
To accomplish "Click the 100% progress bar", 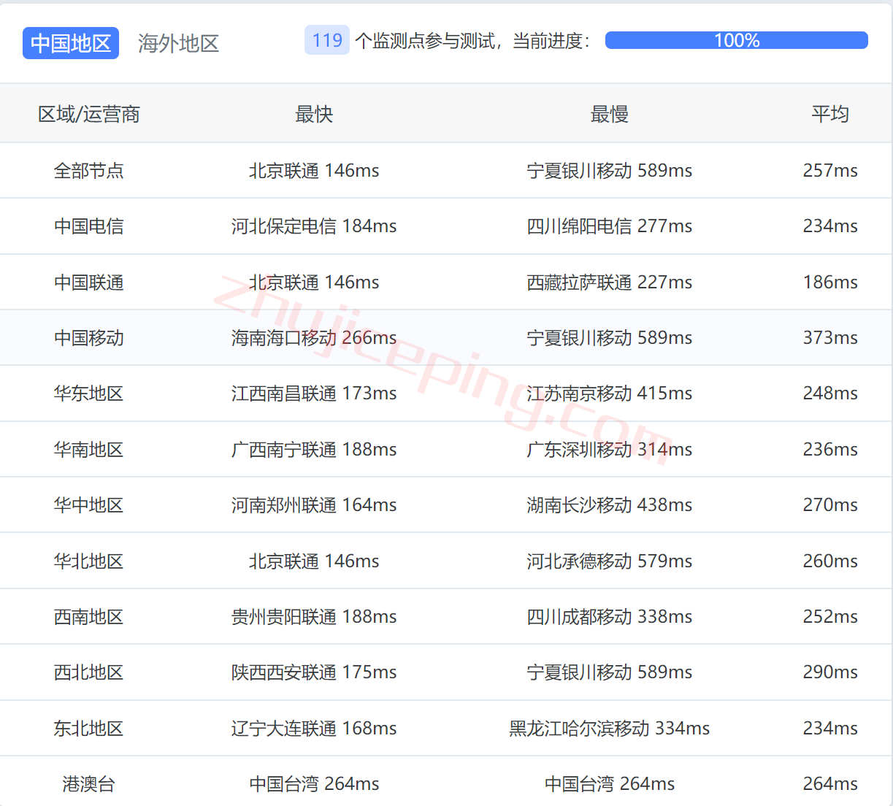I will (737, 40).
